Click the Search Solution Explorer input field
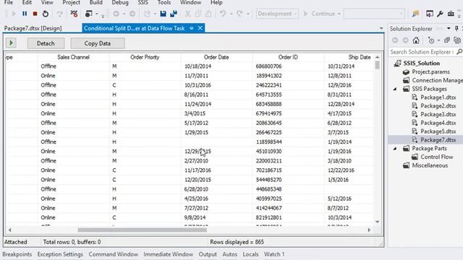The height and width of the screenshot is (260, 463). coord(422,52)
